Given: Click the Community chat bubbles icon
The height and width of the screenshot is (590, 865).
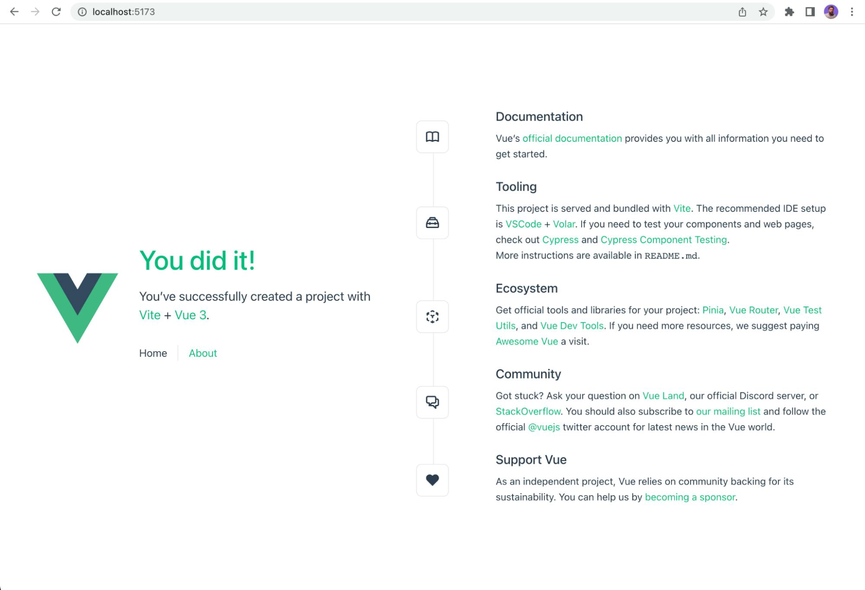Looking at the screenshot, I should [432, 402].
